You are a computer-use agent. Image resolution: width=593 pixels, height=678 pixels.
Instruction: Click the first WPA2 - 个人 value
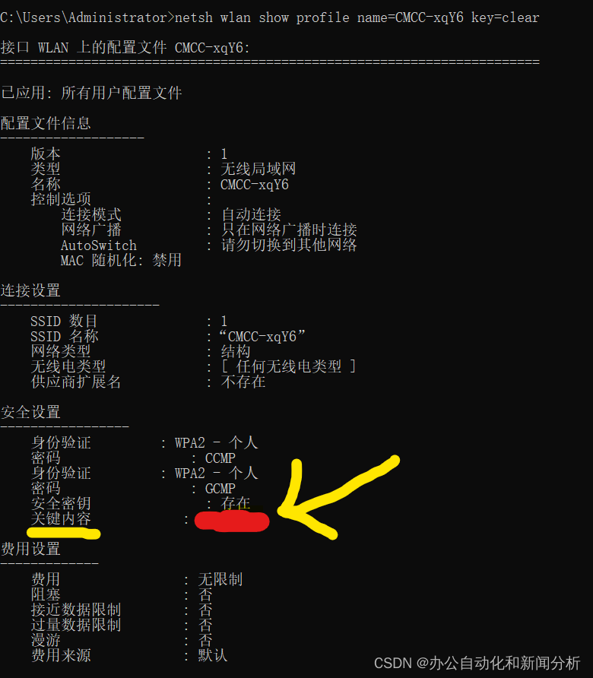tap(216, 443)
